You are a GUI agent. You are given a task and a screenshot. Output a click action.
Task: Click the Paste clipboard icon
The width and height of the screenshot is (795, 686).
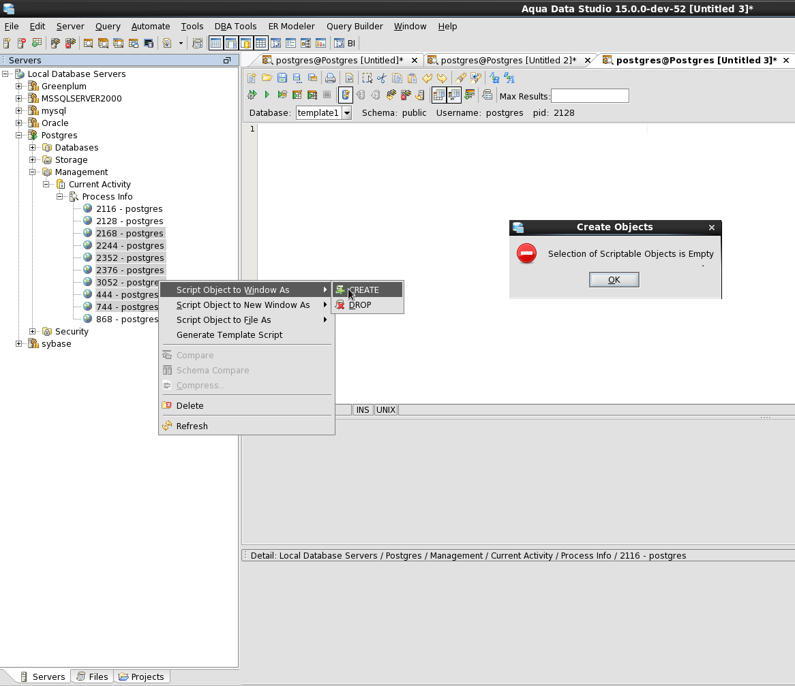(x=412, y=78)
